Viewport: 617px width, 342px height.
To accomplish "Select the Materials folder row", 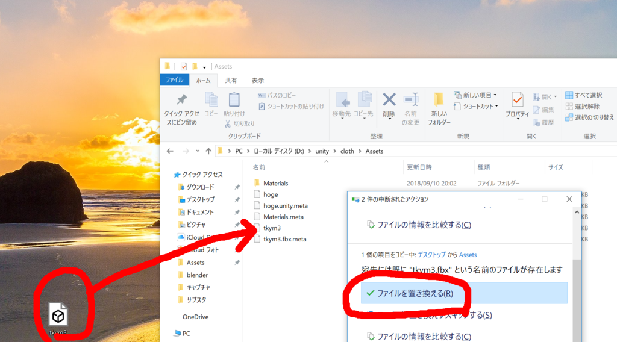I will (x=271, y=183).
